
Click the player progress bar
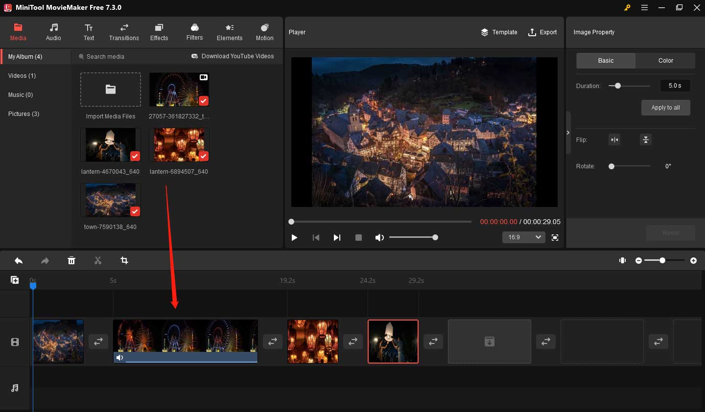pyautogui.click(x=381, y=222)
